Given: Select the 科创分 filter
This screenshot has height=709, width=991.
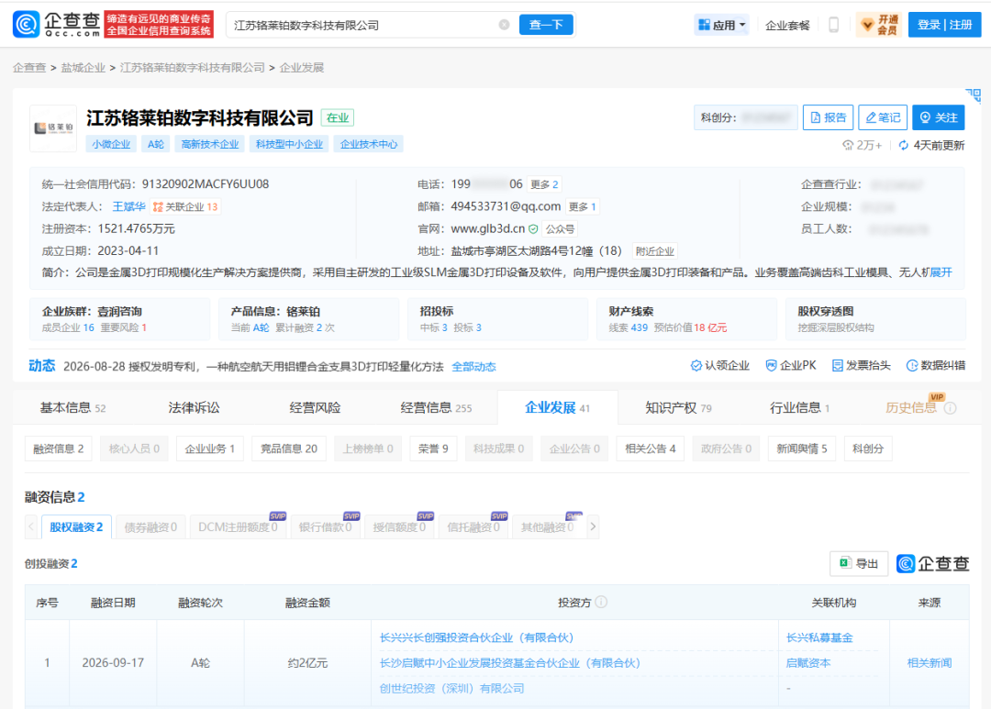Looking at the screenshot, I should coord(868,449).
